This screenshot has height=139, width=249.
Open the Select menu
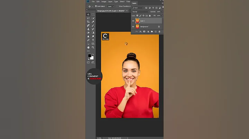coord(122,1)
